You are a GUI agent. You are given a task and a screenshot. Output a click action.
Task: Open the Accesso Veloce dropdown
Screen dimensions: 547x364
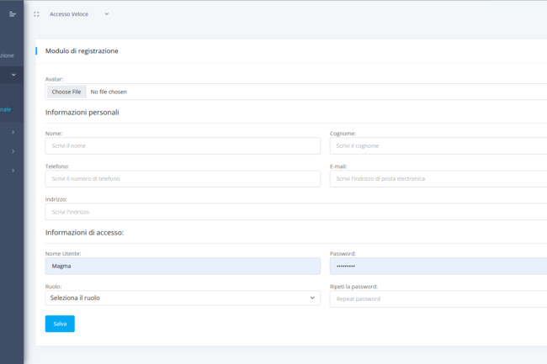pos(79,14)
